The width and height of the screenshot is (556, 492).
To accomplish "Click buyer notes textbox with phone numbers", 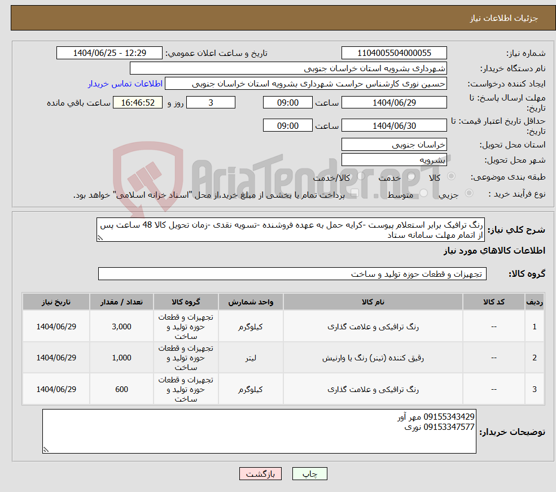I will (259, 432).
